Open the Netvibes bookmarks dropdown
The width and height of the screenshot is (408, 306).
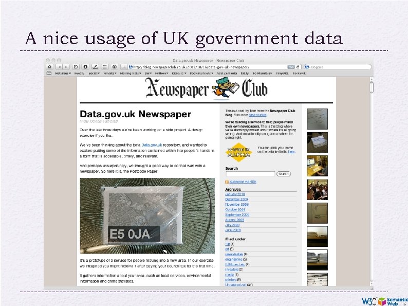pyautogui.click(x=63, y=74)
